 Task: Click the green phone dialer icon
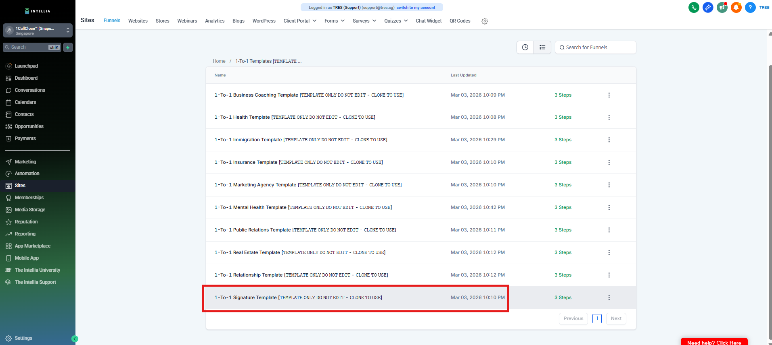click(x=694, y=7)
